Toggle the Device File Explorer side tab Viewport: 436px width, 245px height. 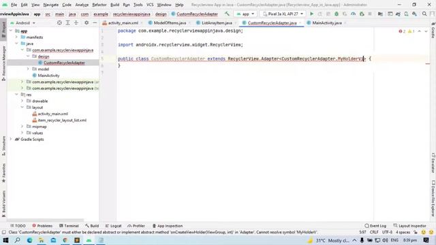click(433, 198)
